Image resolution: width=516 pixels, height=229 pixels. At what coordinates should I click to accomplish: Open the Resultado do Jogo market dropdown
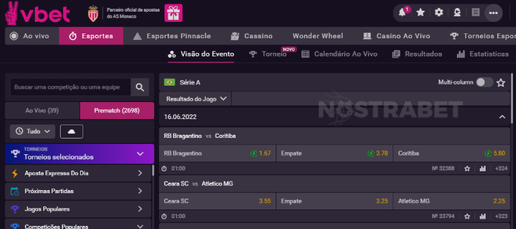(x=195, y=98)
